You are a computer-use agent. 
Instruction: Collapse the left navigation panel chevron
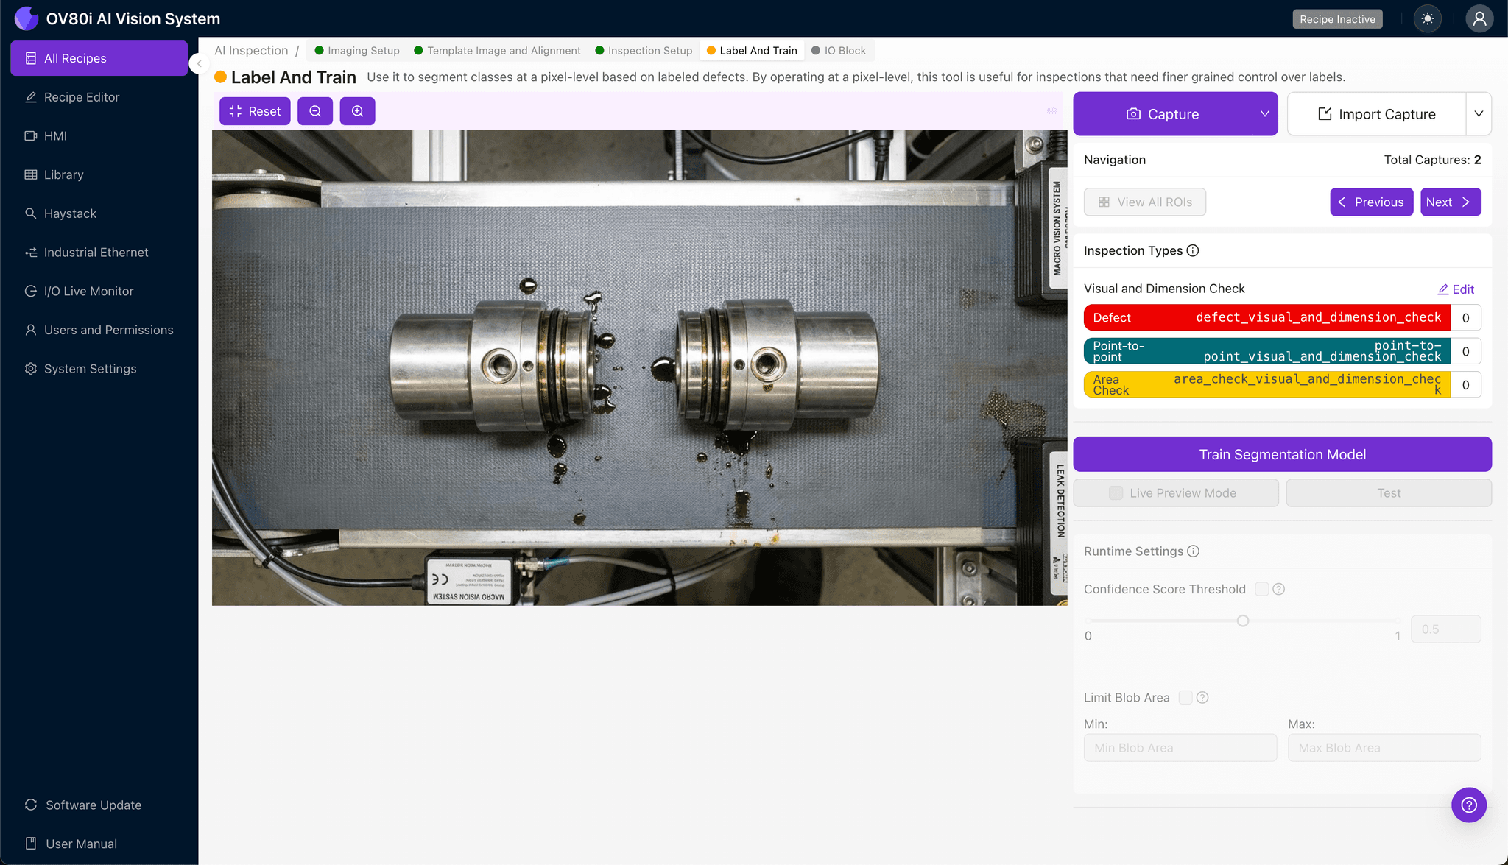[198, 63]
